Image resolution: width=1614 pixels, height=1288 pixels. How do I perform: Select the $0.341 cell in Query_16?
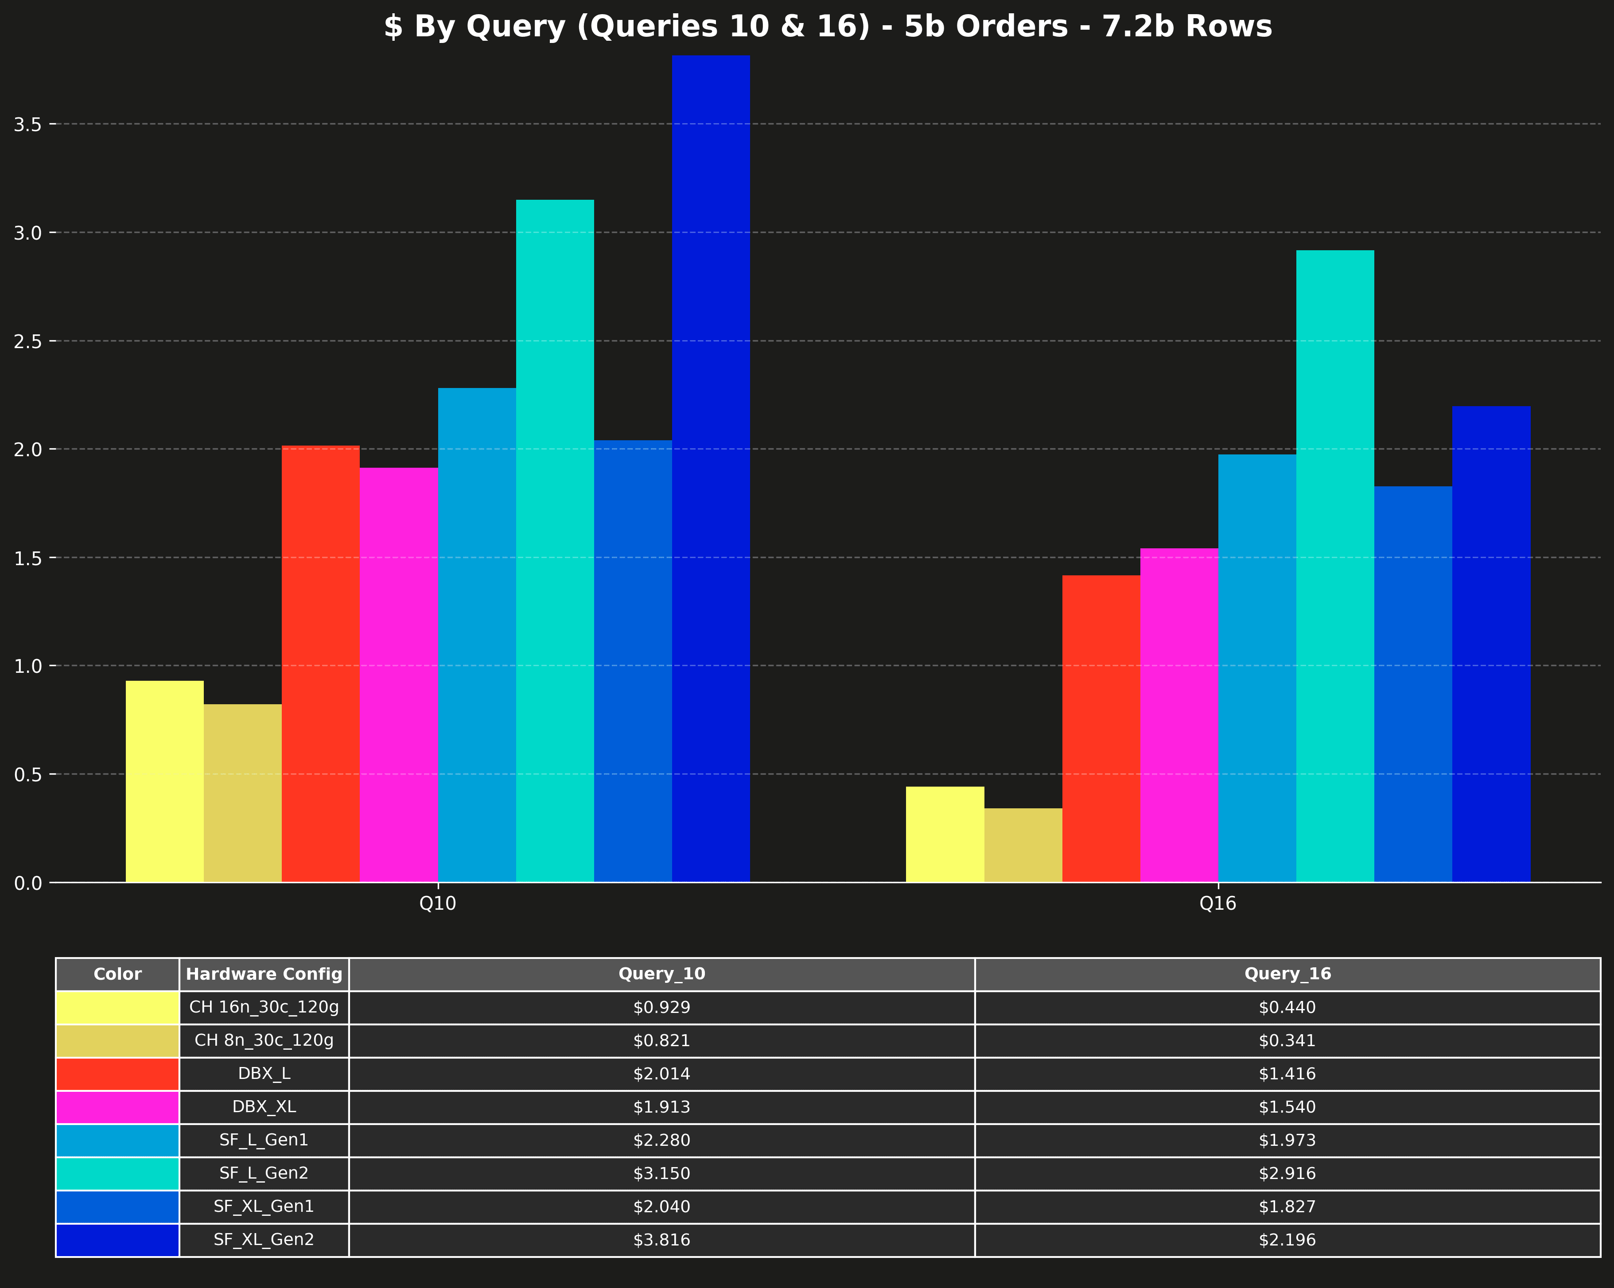click(x=1287, y=1040)
